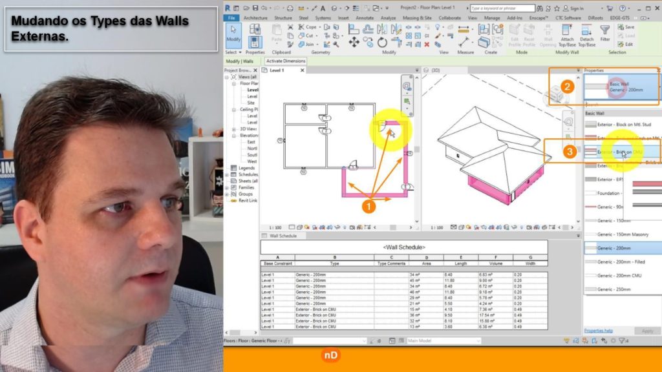Screen dimensions: 662x372
Task: Open the Filter selection tool
Action: (x=605, y=32)
